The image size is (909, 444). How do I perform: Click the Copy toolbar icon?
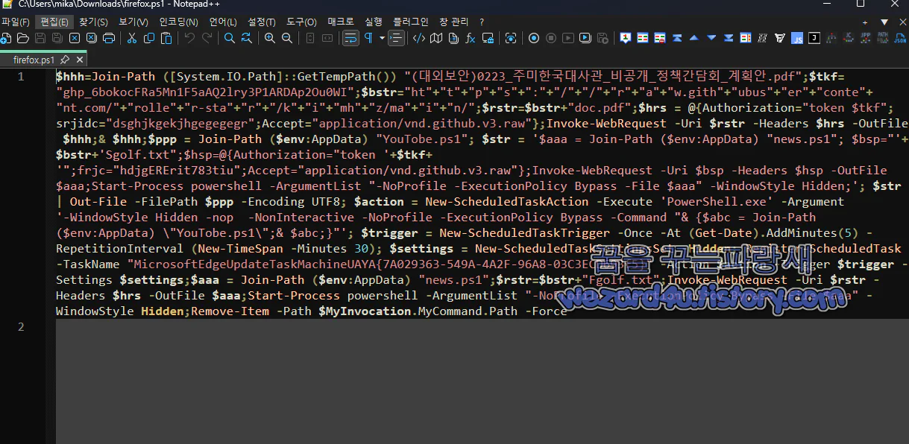point(149,38)
